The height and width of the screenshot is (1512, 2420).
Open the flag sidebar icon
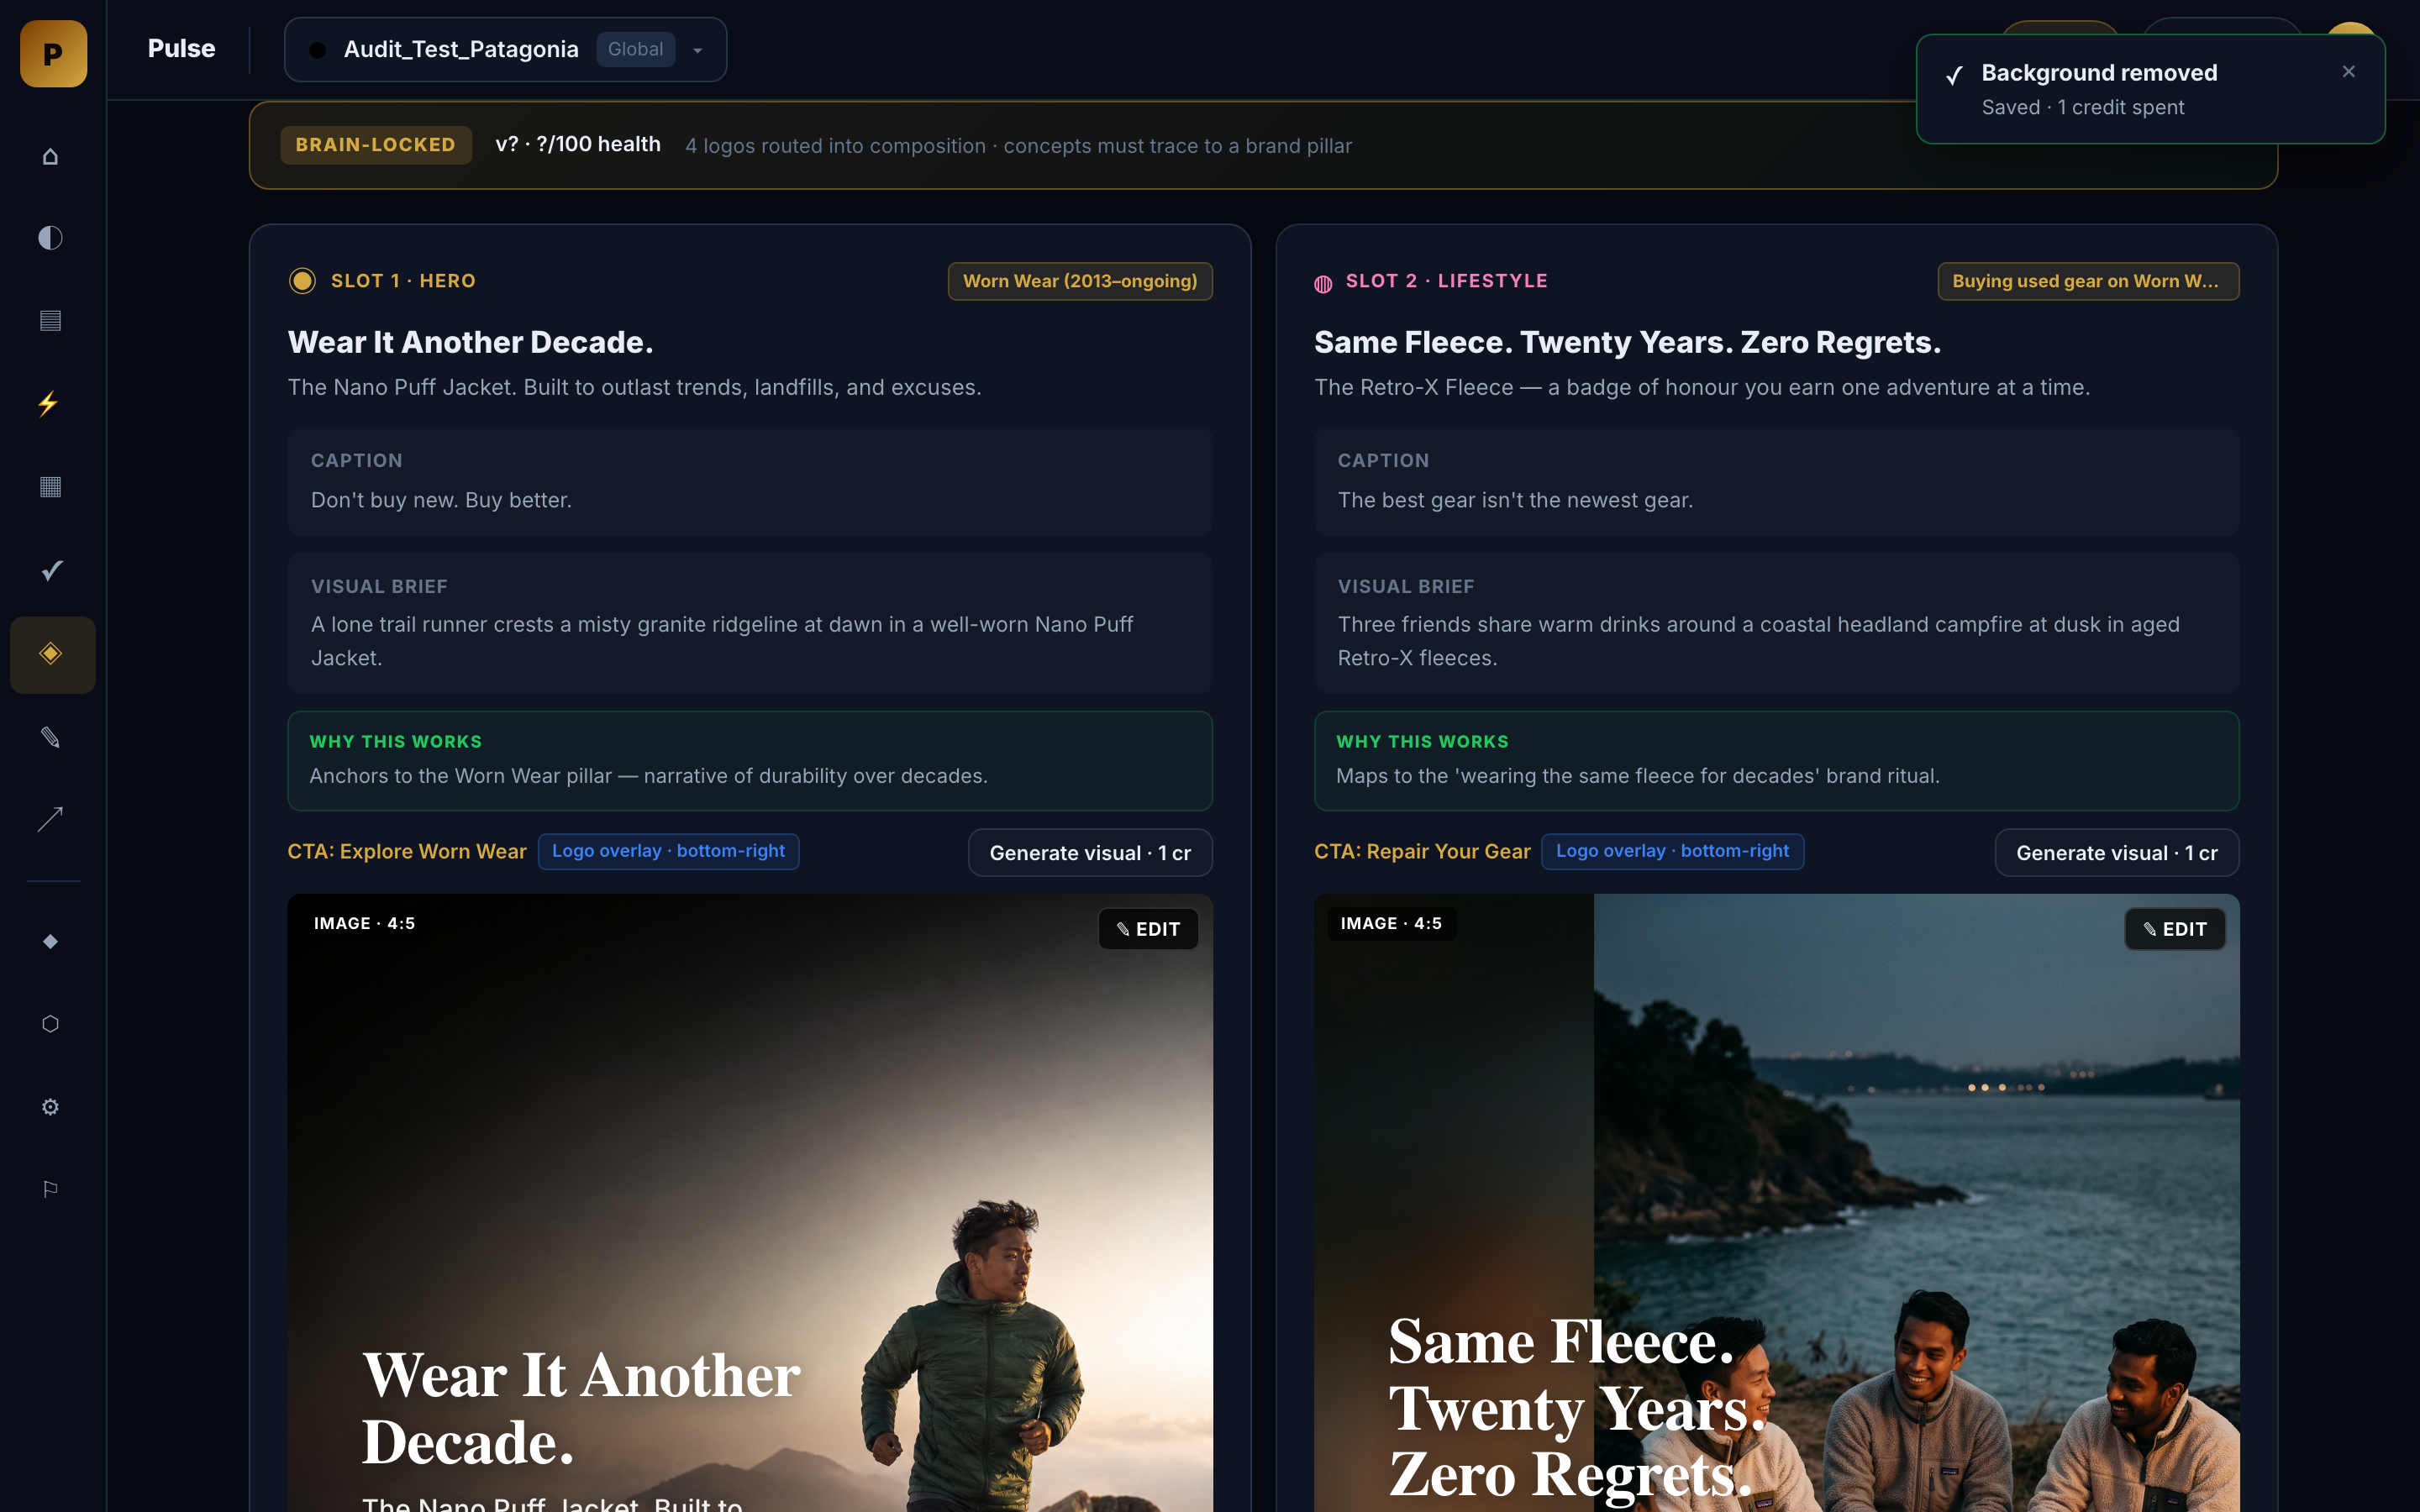50,1189
